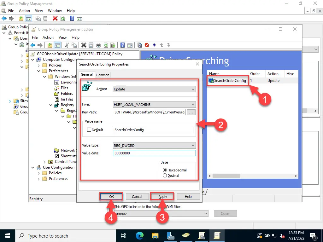Click Move Up arrow icon in Editor toolbar
The height and width of the screenshot is (242, 323).
pos(161,45)
